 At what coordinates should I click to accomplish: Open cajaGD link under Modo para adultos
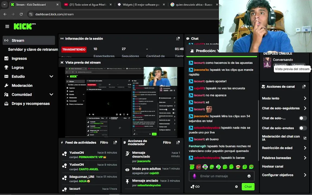tap(154, 173)
